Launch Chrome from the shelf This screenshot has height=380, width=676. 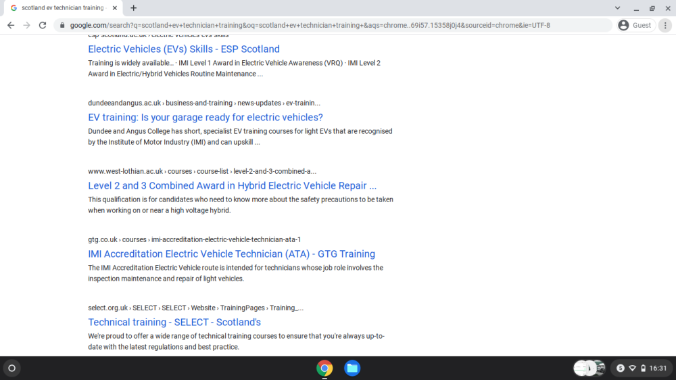[324, 369]
